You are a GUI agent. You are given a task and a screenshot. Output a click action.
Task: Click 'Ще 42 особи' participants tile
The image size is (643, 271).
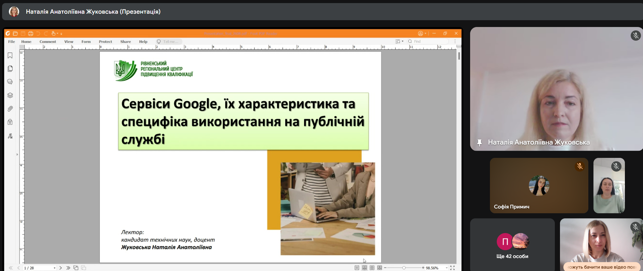(x=512, y=245)
